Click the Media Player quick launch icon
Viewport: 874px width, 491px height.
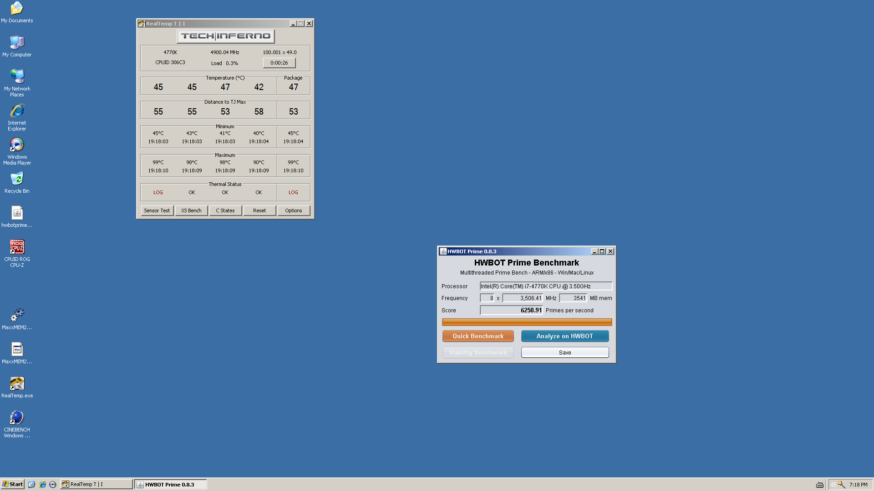pyautogui.click(x=53, y=484)
